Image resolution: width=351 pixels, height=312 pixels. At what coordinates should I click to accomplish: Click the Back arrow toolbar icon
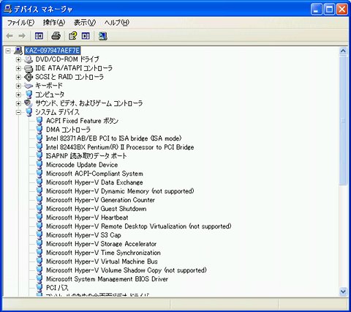pos(10,36)
